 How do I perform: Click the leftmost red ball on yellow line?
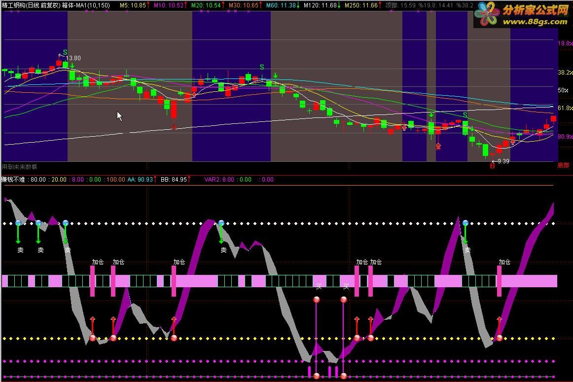[92, 338]
